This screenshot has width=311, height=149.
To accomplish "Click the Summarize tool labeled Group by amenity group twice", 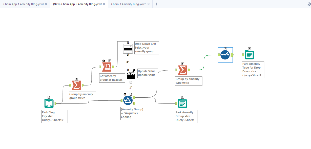I will [76, 85].
